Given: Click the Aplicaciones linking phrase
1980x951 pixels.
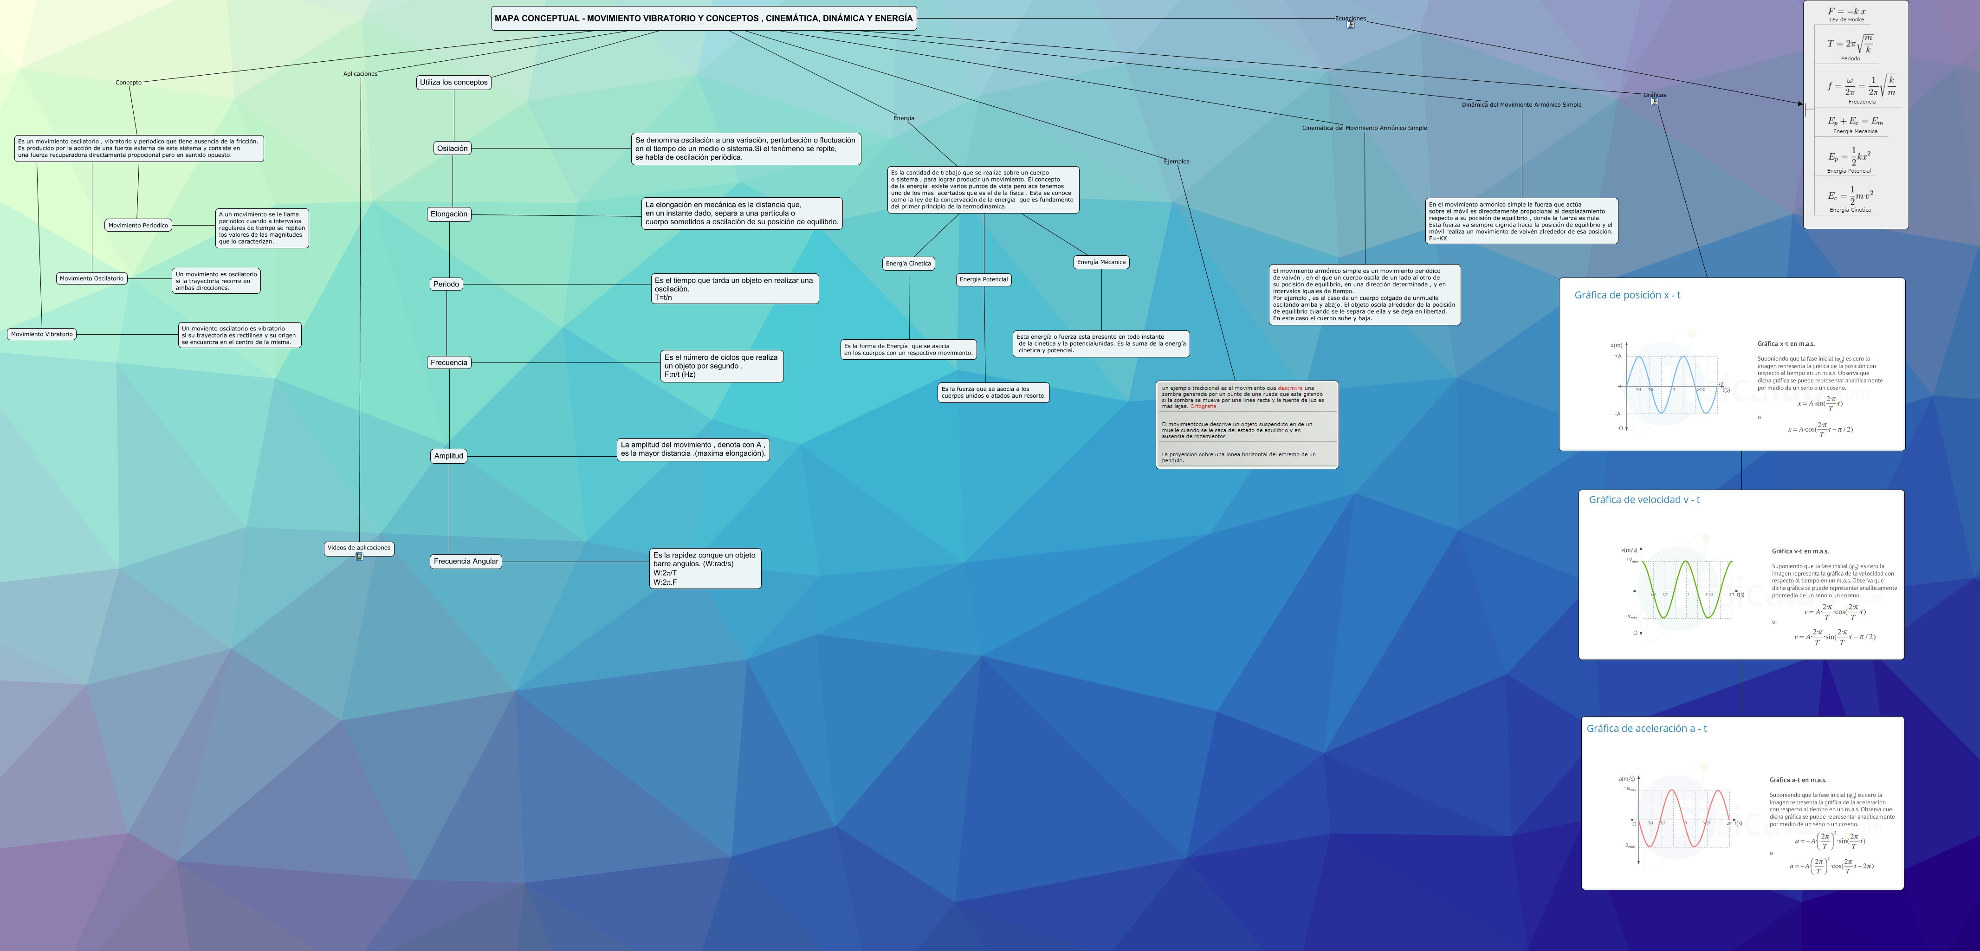Looking at the screenshot, I should click(x=360, y=74).
